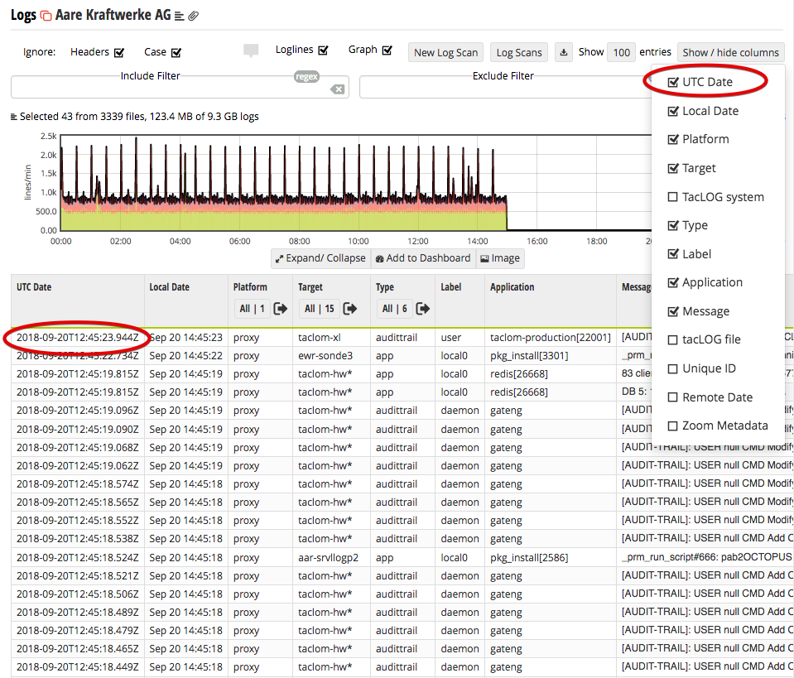The width and height of the screenshot is (794, 678).
Task: Enable the Unique ID column
Action: (x=673, y=368)
